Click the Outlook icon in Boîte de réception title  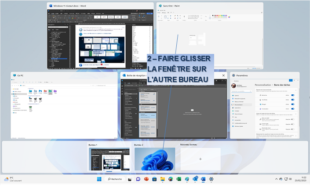click(124, 75)
